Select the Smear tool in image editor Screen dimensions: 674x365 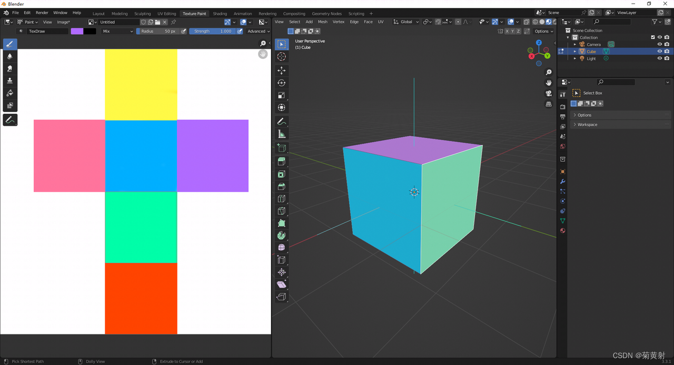(10, 68)
